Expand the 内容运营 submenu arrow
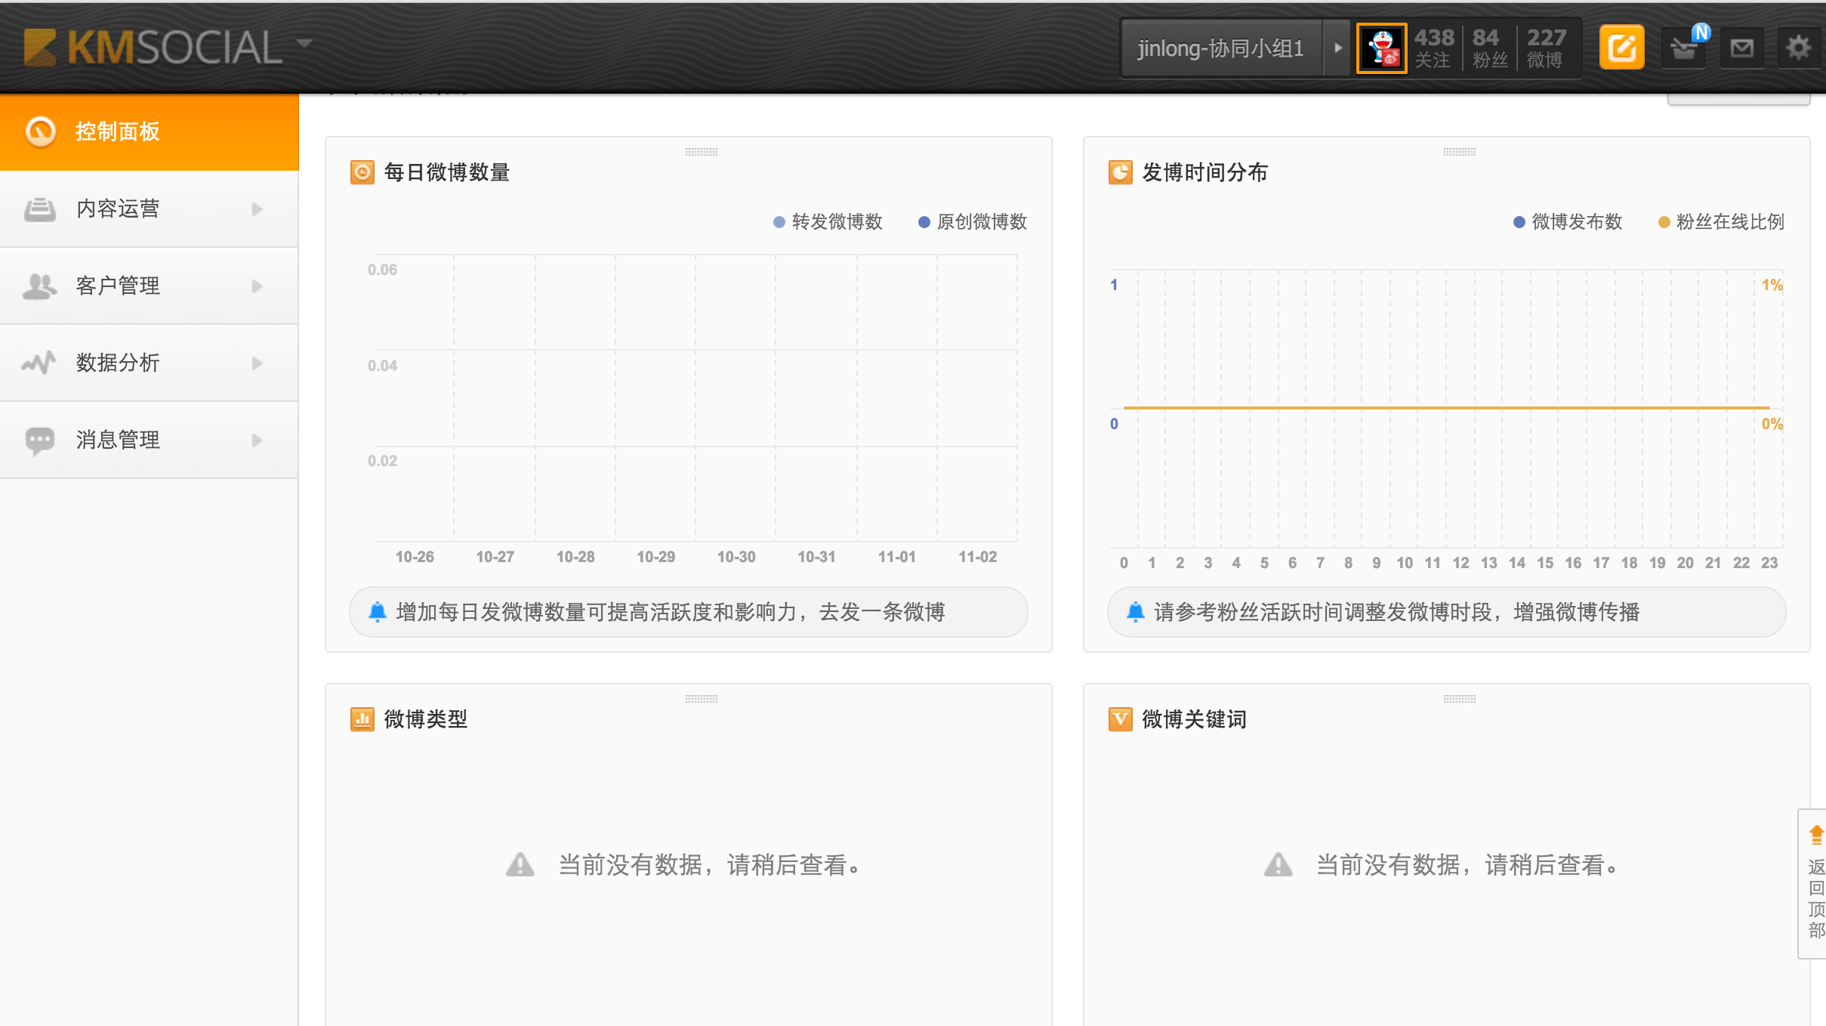The image size is (1826, 1026). [x=258, y=209]
